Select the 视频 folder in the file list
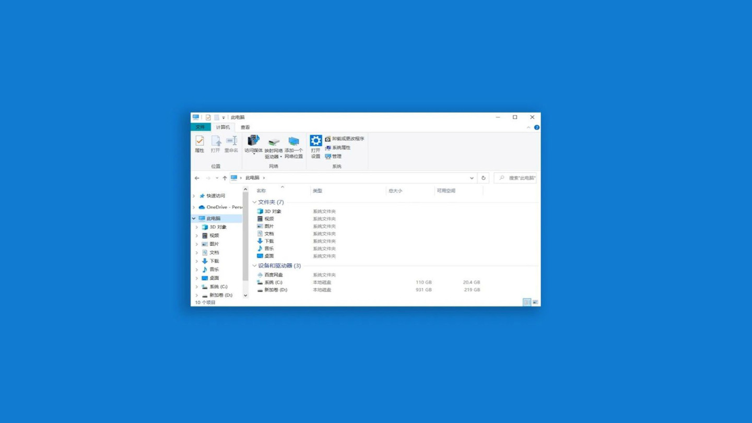This screenshot has height=423, width=752. click(x=265, y=219)
